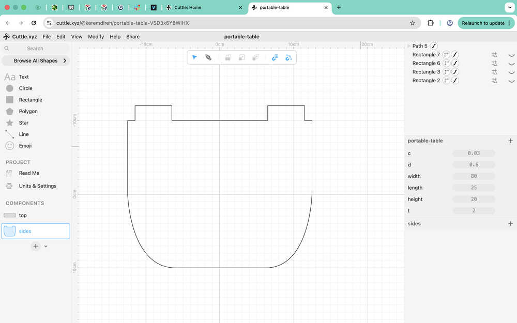Image resolution: width=517 pixels, height=323 pixels.
Task: Toggle snap to grid magnet icon
Action: point(275,57)
